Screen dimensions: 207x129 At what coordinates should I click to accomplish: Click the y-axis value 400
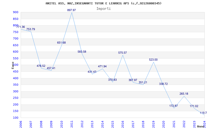(16, 78)
